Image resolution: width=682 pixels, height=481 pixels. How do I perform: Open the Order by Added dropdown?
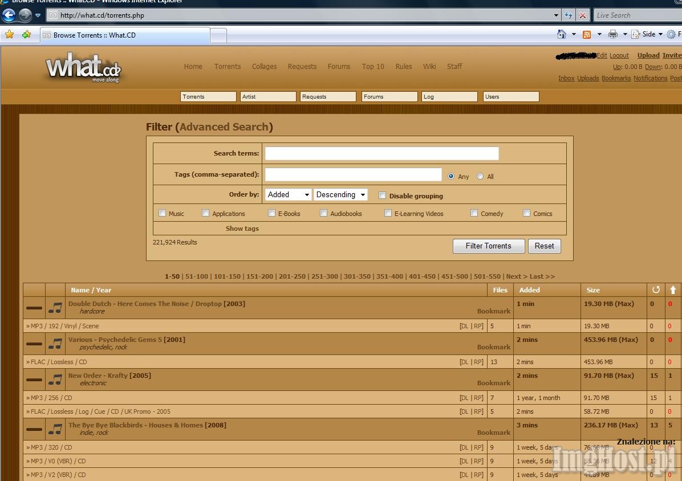click(288, 195)
